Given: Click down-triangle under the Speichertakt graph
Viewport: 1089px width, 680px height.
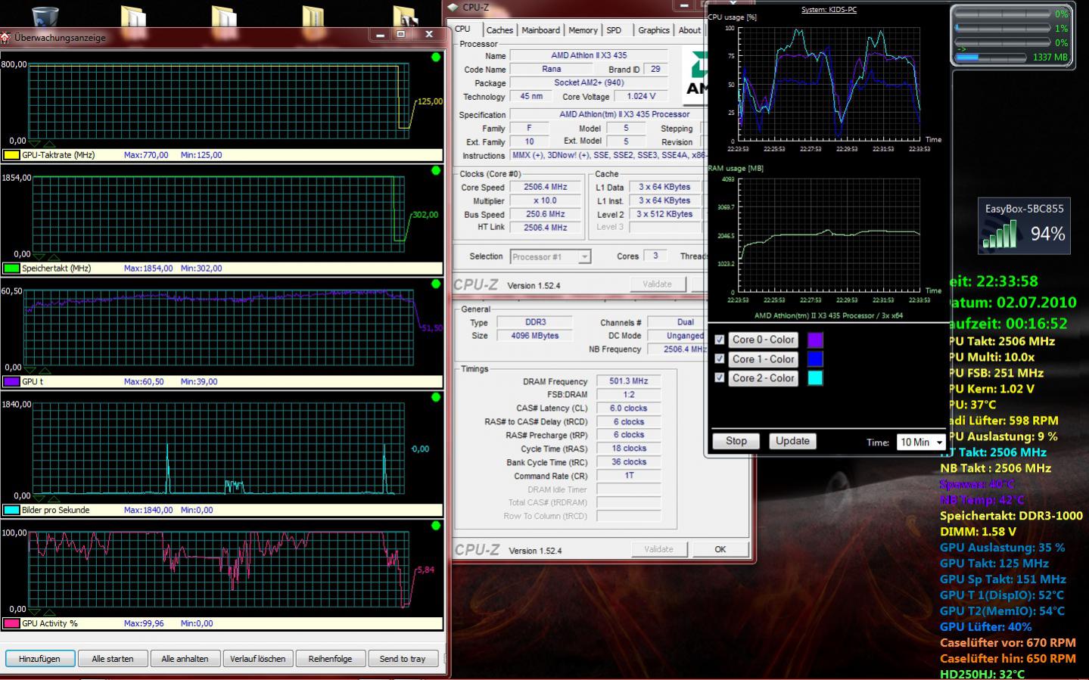Looking at the screenshot, I should pyautogui.click(x=39, y=256).
